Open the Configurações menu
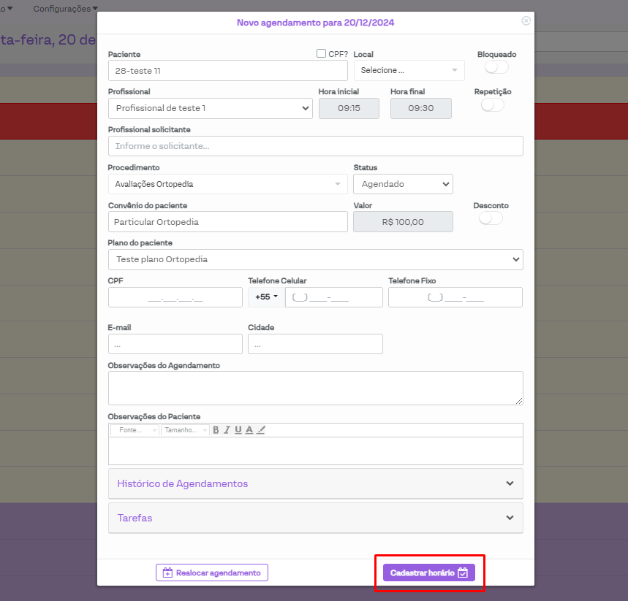Screen dimensions: 628x601 pyautogui.click(x=65, y=9)
